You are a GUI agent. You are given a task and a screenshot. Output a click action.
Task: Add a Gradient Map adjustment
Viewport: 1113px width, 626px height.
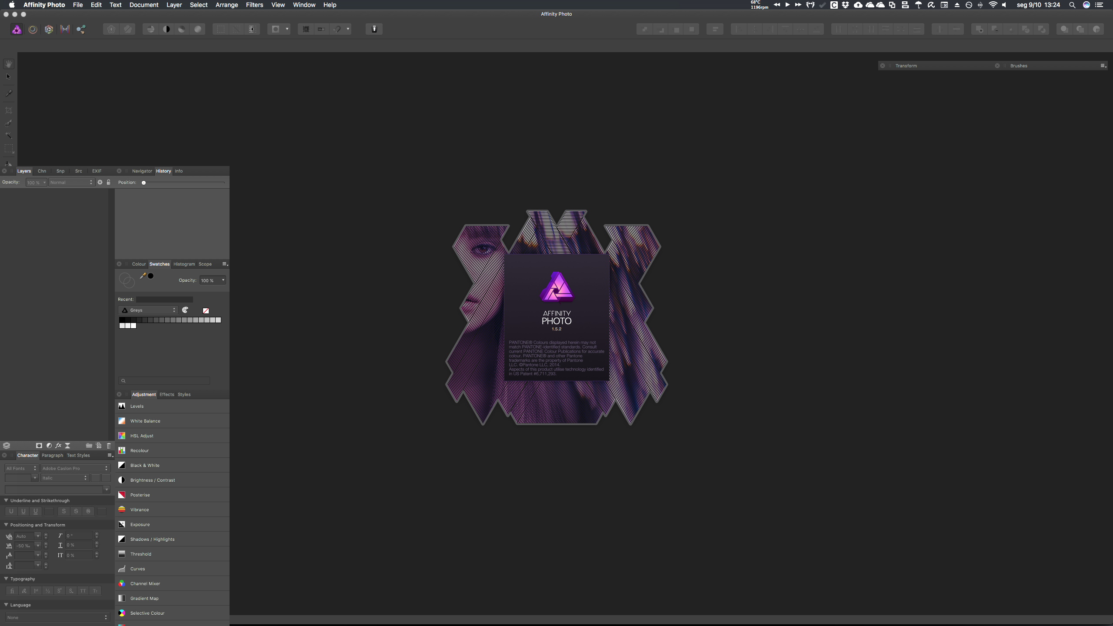coord(172,598)
